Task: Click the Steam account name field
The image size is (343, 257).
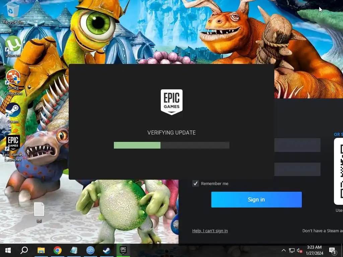Action: (x=297, y=145)
